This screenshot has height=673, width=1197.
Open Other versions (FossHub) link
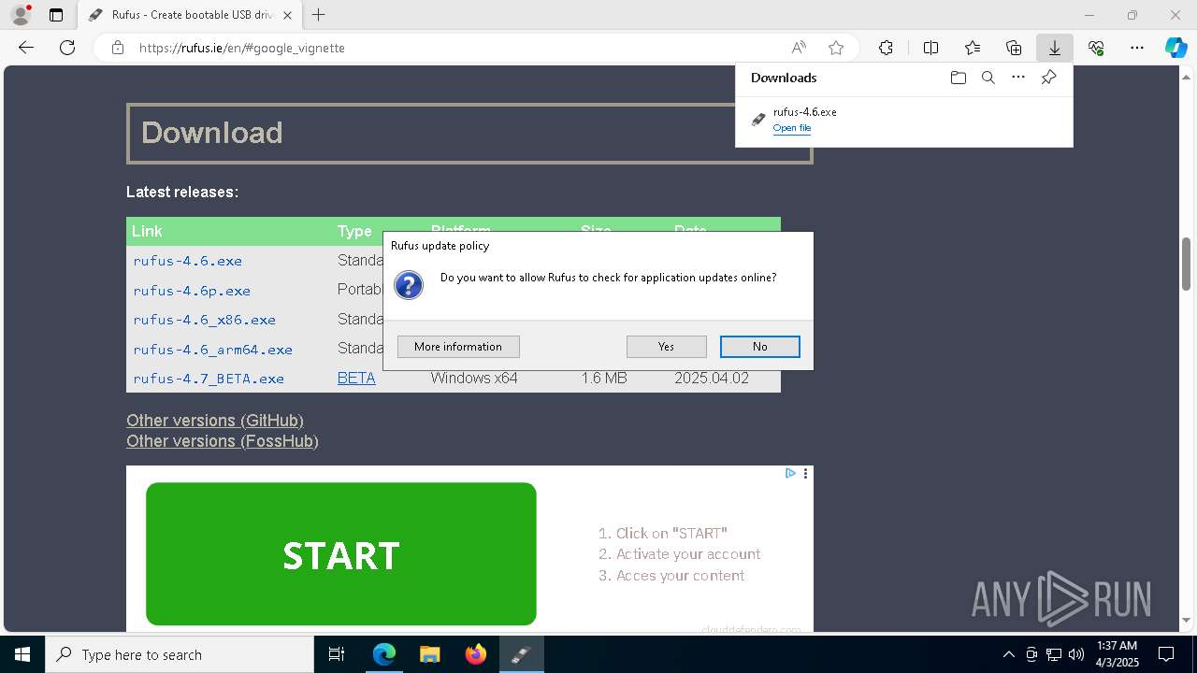(223, 441)
